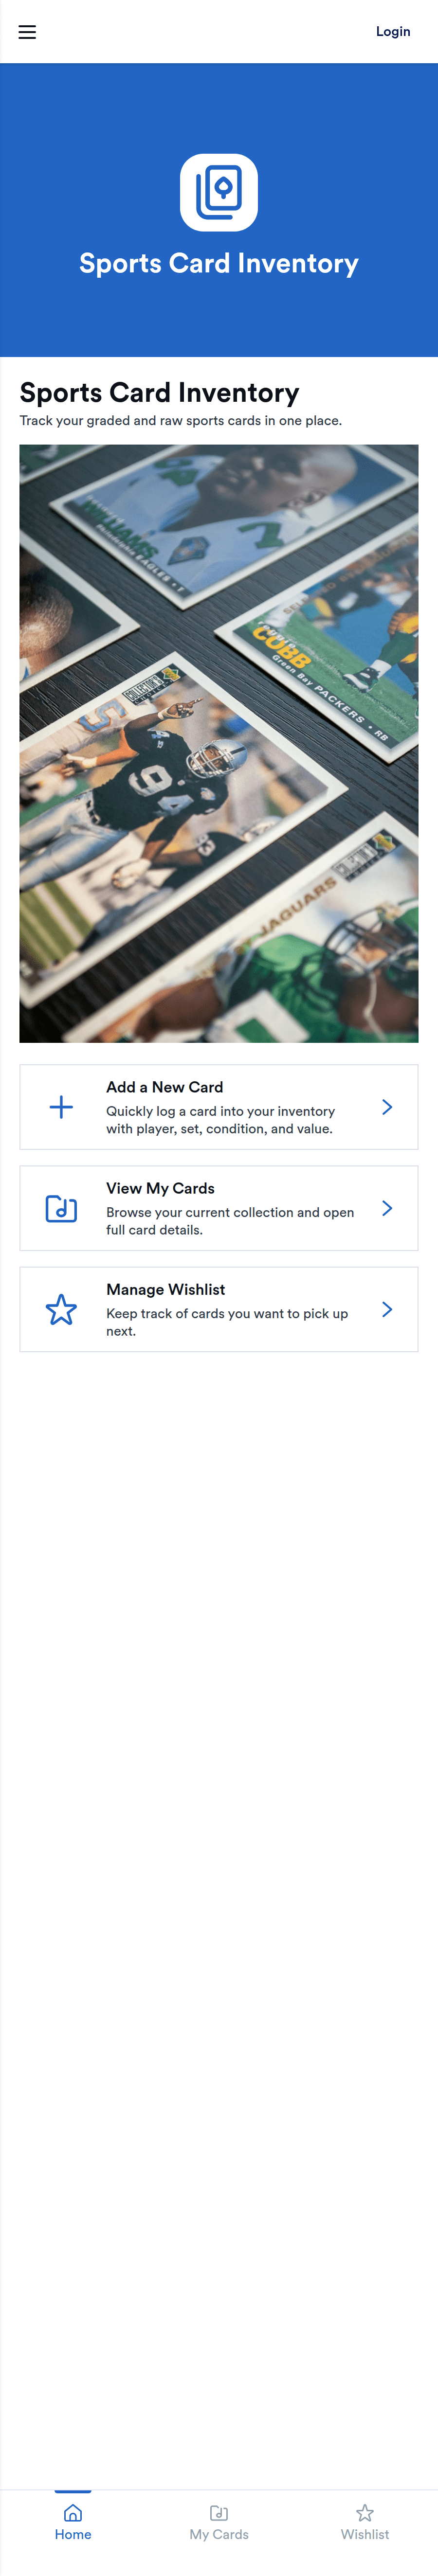438x2576 pixels.
Task: Select the Manage Wishlist title
Action: (166, 1289)
